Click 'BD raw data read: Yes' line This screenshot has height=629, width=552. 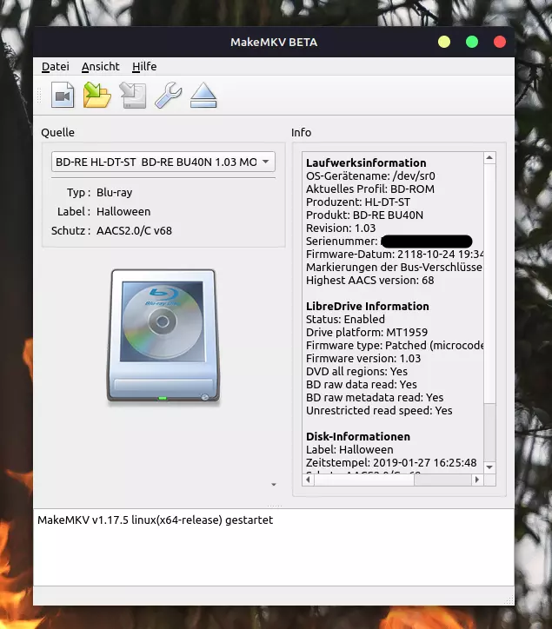[362, 385]
